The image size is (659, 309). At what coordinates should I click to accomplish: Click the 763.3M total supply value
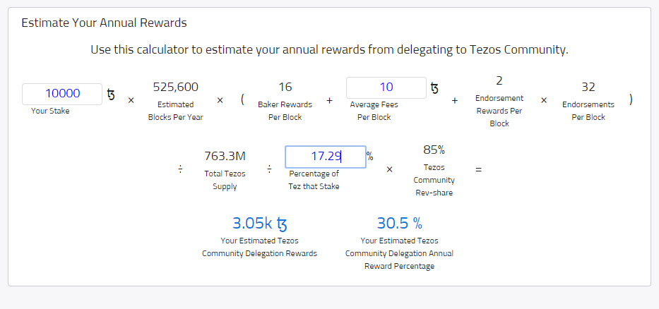click(225, 156)
